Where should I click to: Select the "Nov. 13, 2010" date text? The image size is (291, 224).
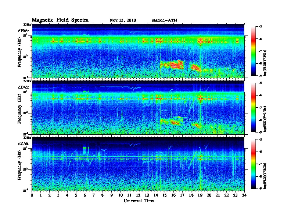123,20
